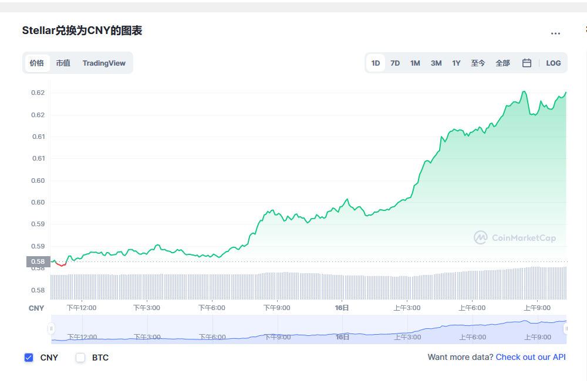Open the Check out our API link
The image size is (587, 381).
point(531,357)
